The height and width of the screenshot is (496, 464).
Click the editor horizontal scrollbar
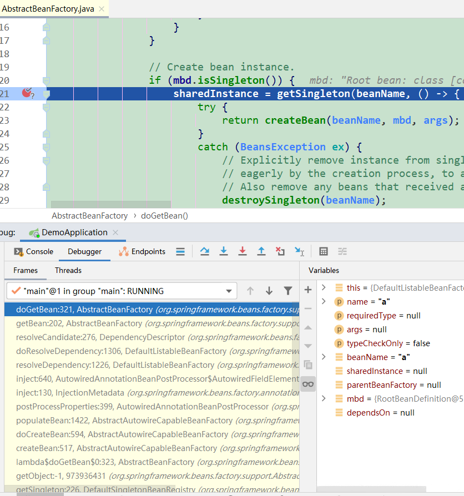tap(111, 204)
